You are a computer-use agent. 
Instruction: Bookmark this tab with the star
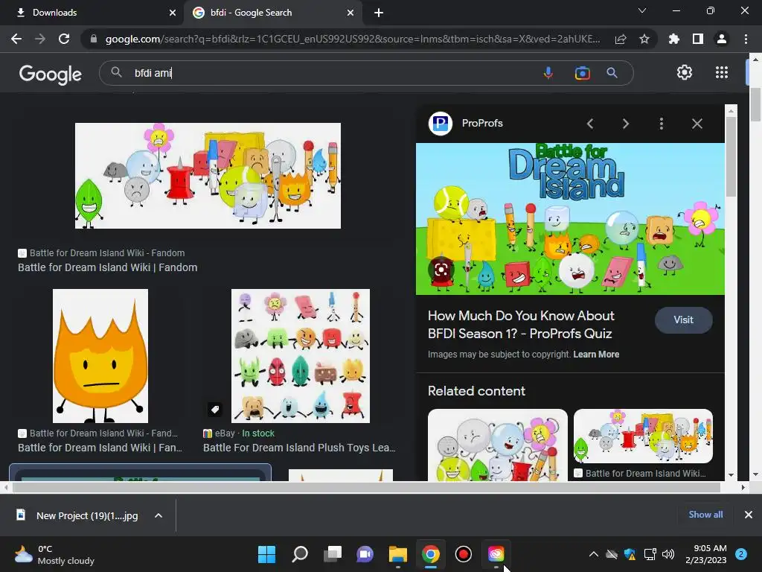tap(644, 39)
